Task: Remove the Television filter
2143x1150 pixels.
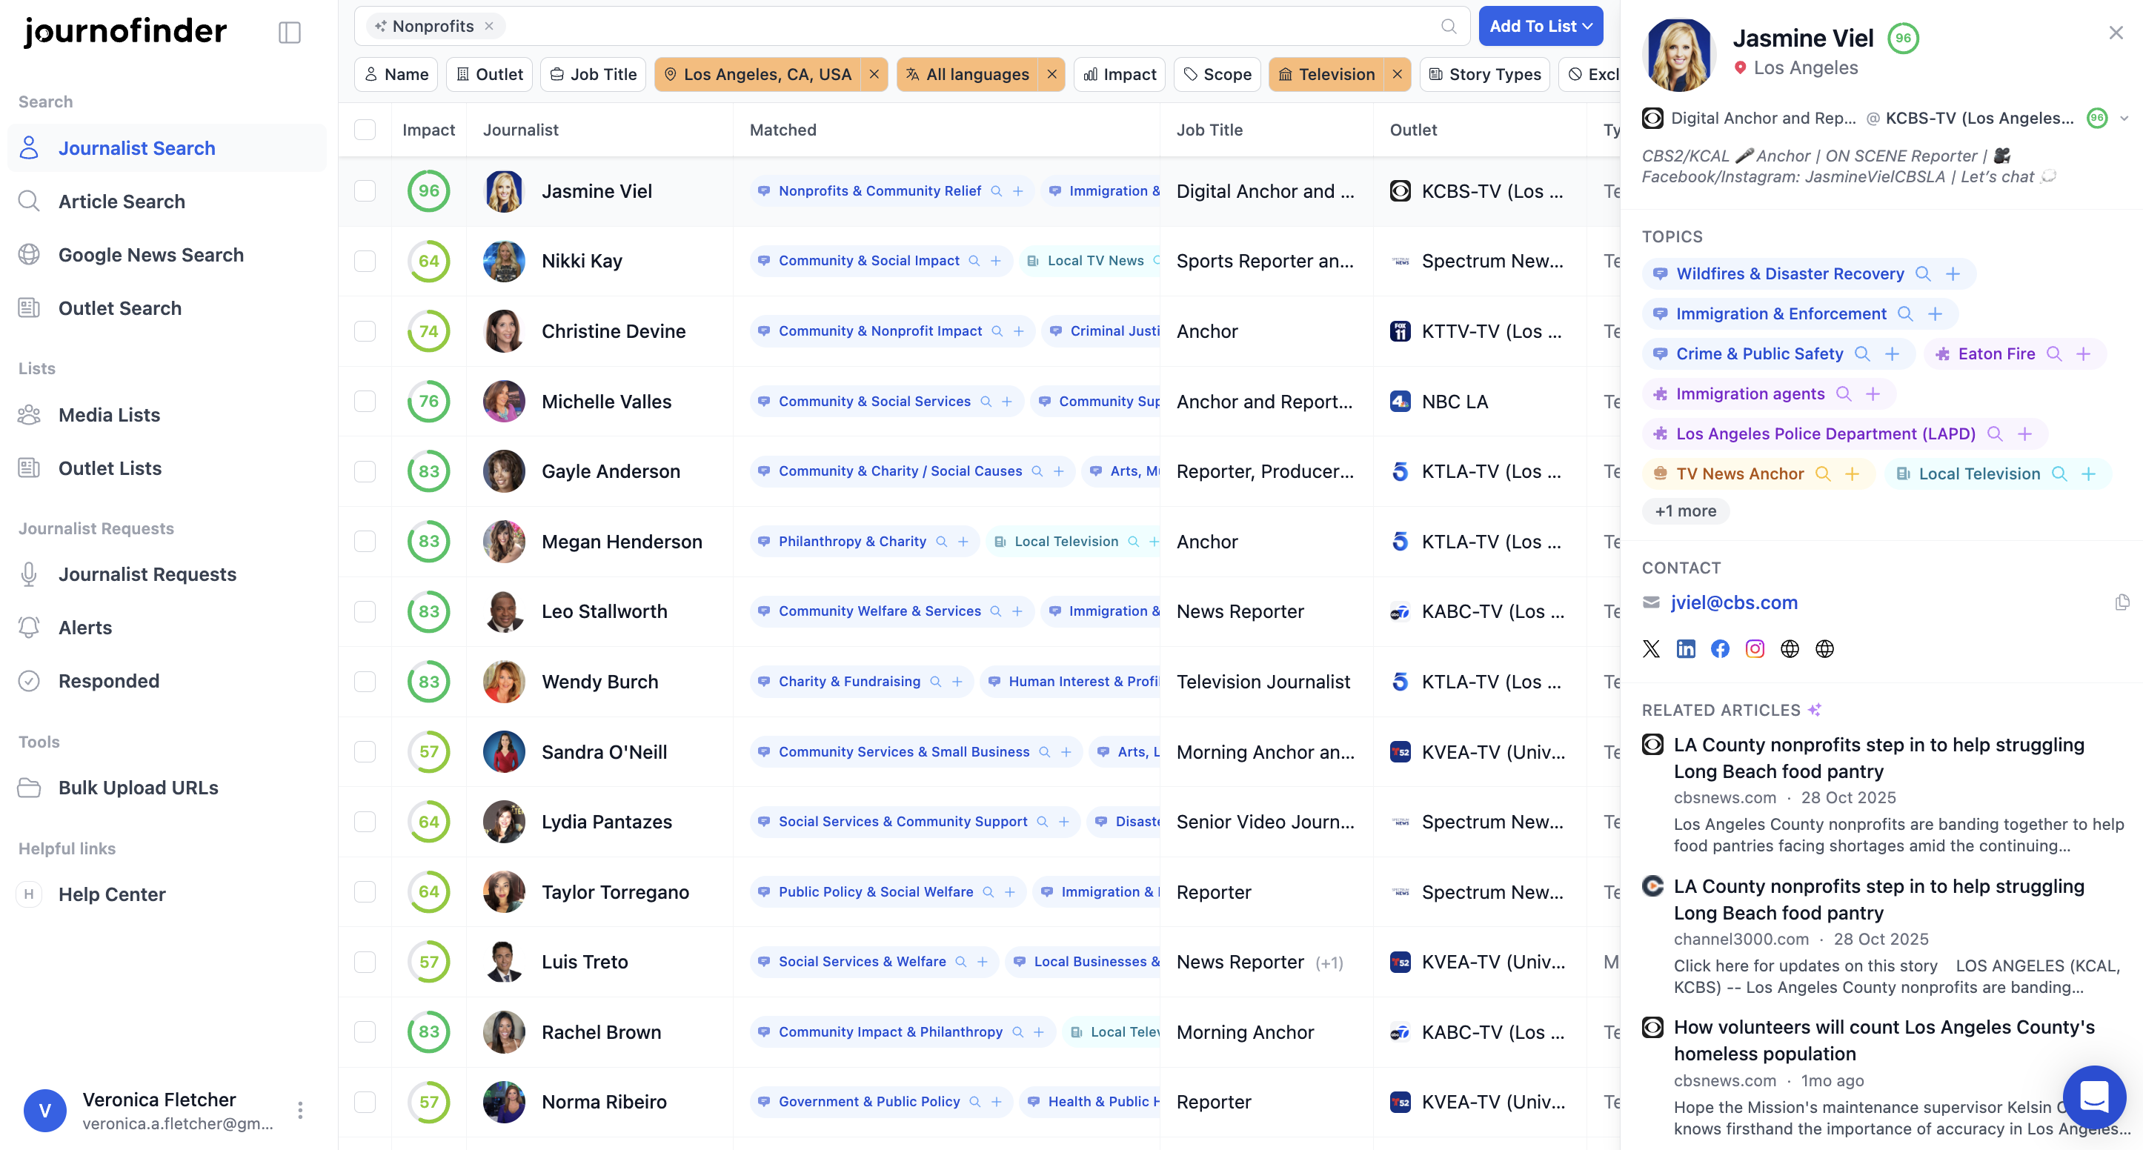Action: point(1397,74)
